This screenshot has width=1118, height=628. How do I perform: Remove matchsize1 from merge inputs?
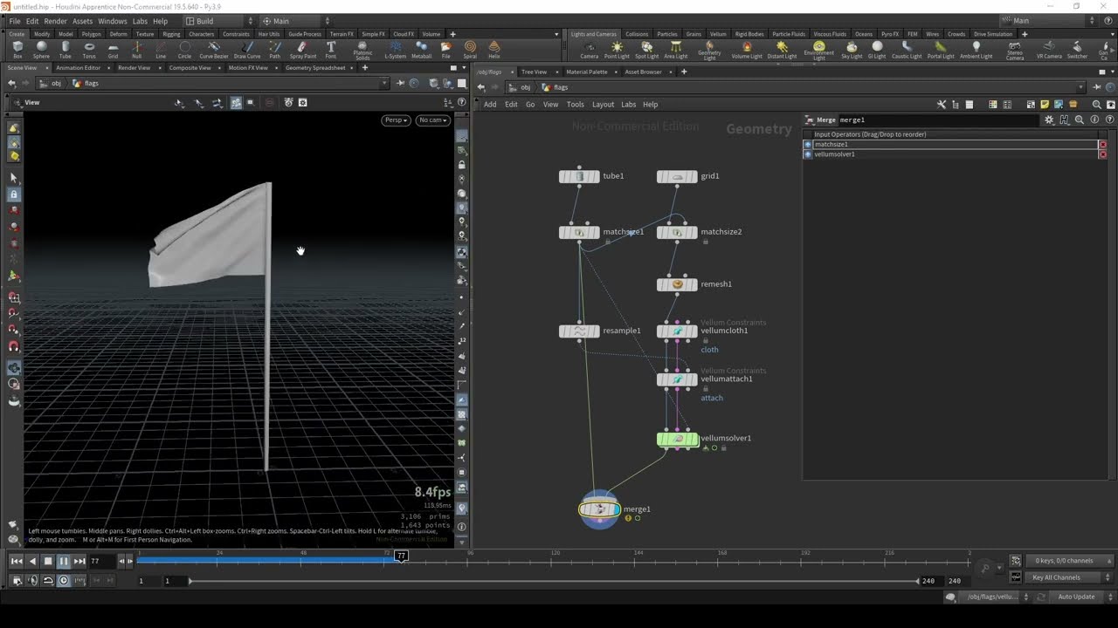coord(1102,145)
